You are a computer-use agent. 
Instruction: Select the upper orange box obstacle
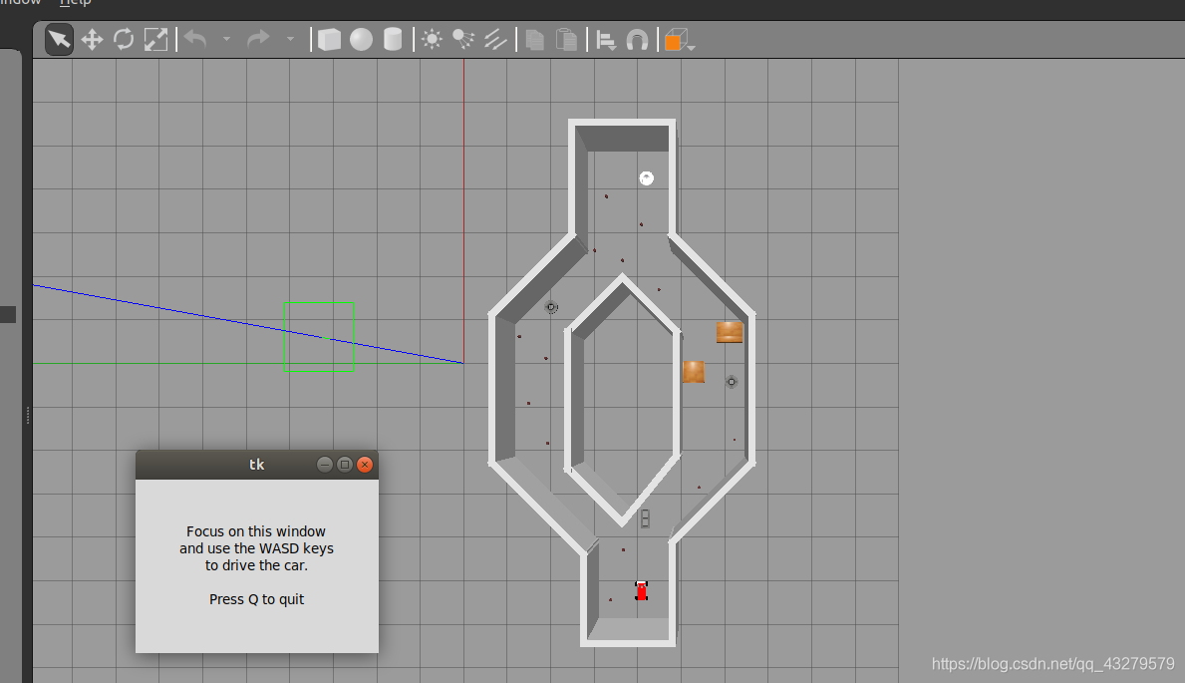tap(730, 332)
